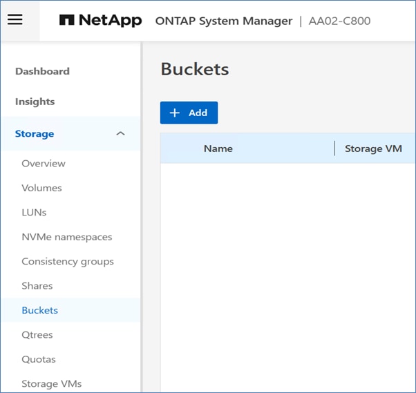Select NVMe namespaces
The image size is (416, 393).
pos(67,237)
